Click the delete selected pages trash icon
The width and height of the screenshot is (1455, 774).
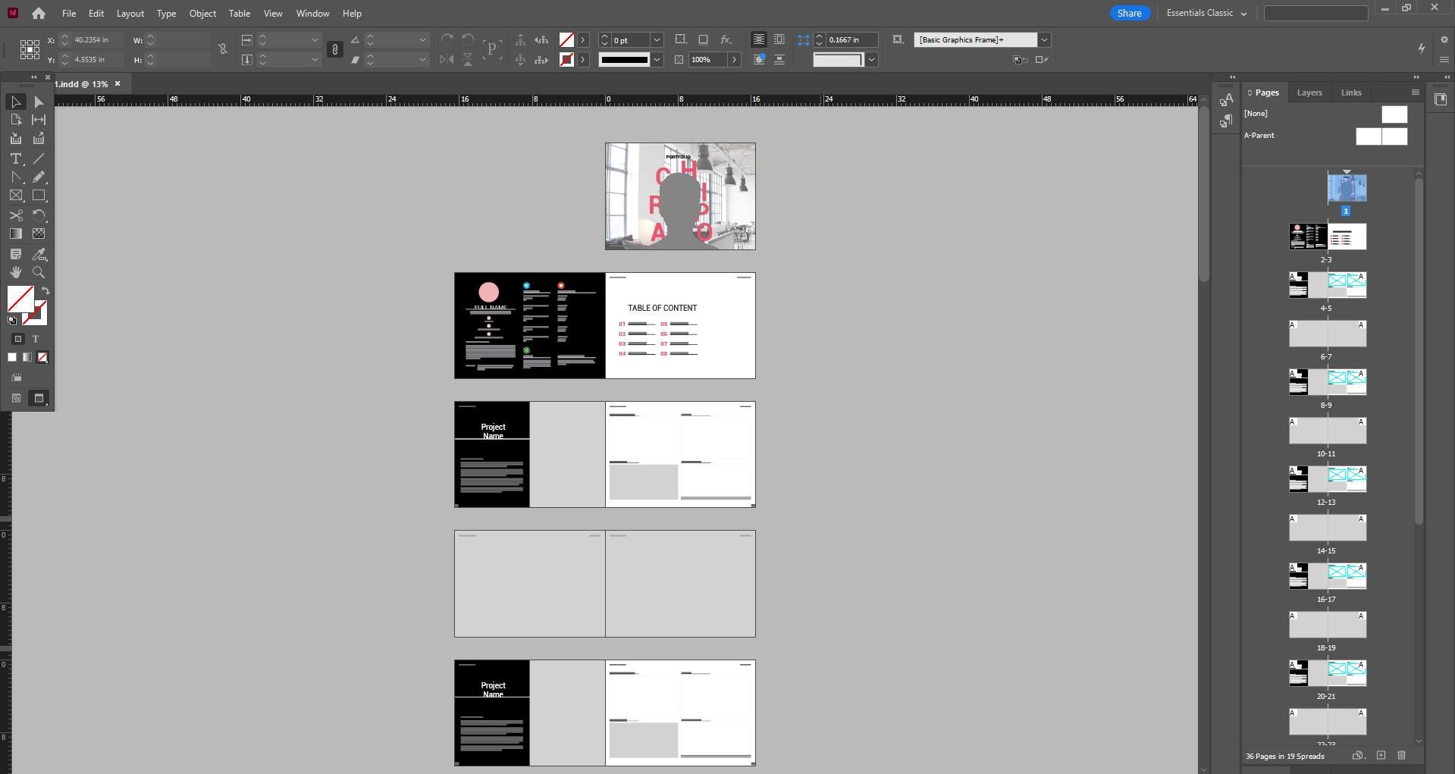(x=1401, y=756)
